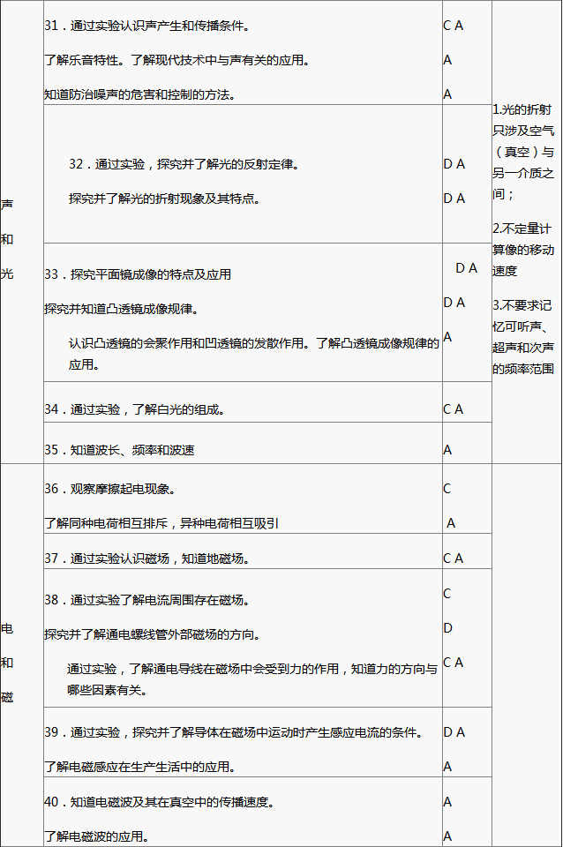Click the note '3.不要求记忆可听声、超声和次声的频率范围'

(523, 337)
